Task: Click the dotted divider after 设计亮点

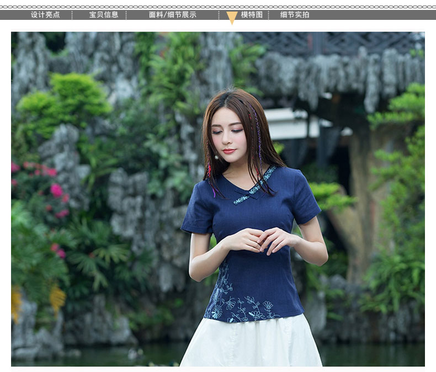Action: (x=73, y=15)
